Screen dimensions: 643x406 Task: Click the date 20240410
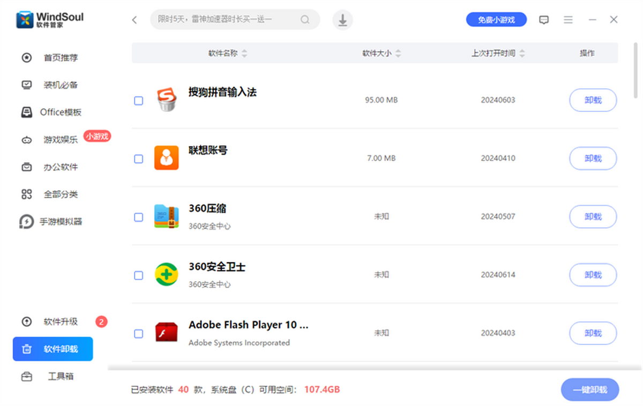pyautogui.click(x=498, y=159)
